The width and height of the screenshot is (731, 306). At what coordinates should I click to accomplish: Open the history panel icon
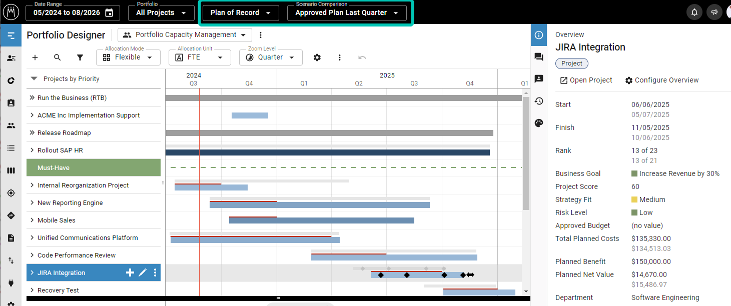(539, 101)
